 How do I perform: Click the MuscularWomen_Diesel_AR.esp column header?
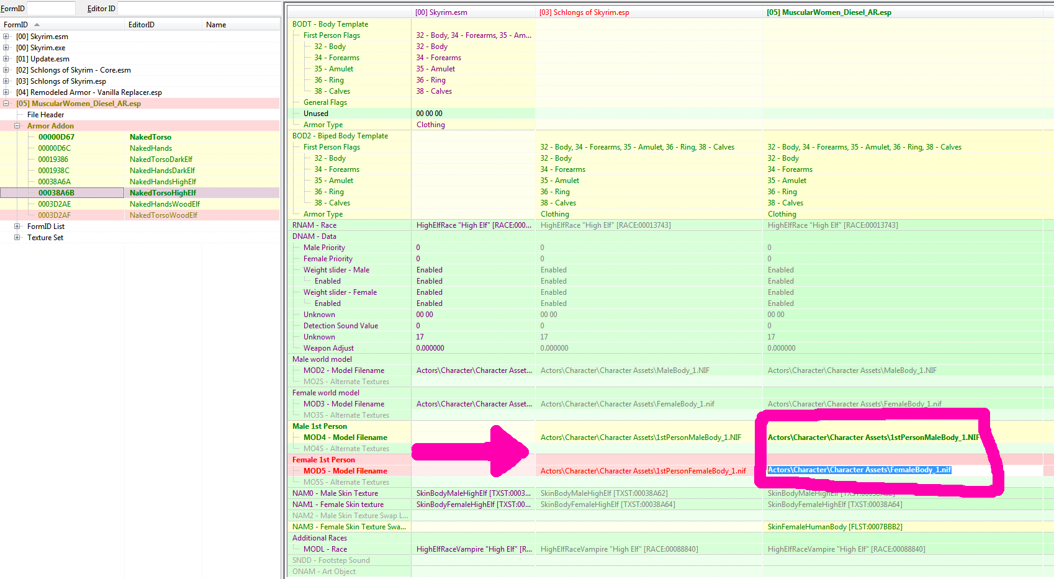coord(829,12)
